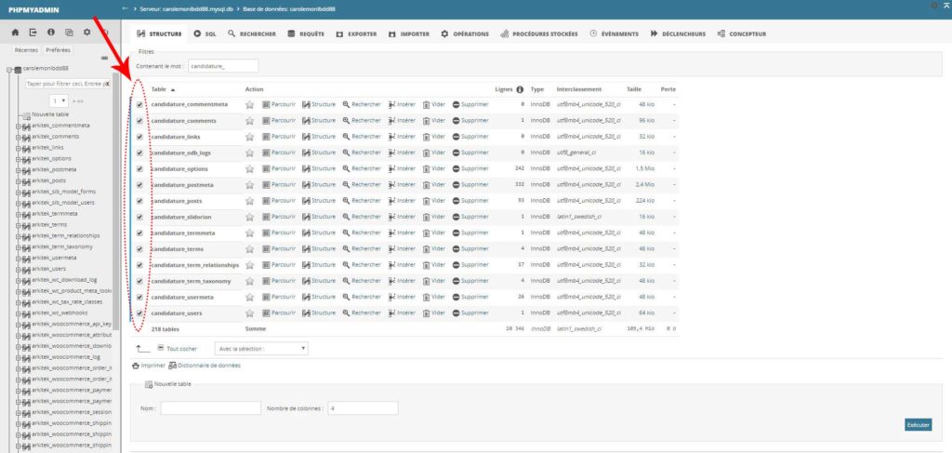Uncheck the candidature_comments checkbox

click(x=139, y=121)
